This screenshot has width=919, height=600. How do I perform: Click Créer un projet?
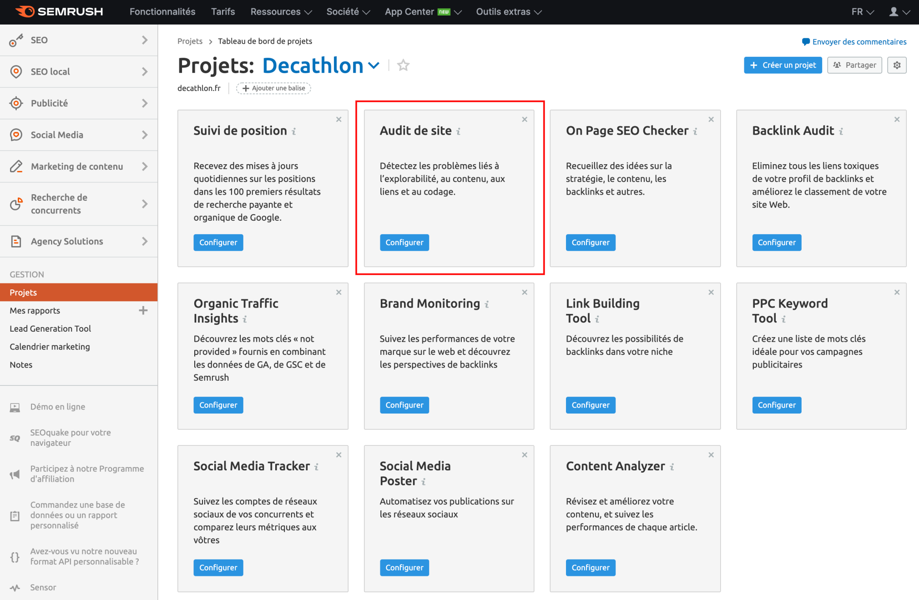(783, 65)
